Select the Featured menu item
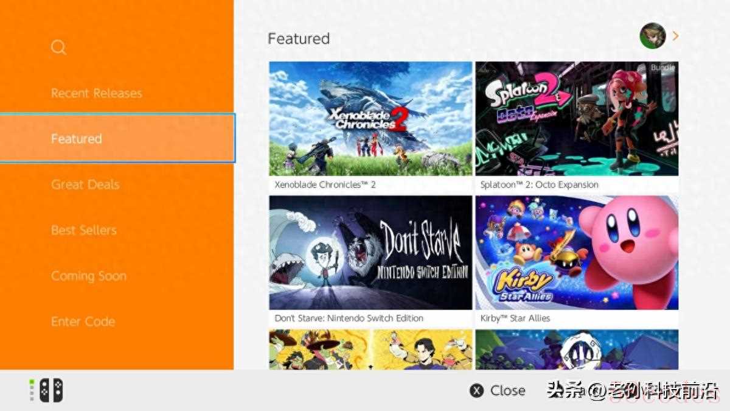This screenshot has height=411, width=730. (x=117, y=138)
